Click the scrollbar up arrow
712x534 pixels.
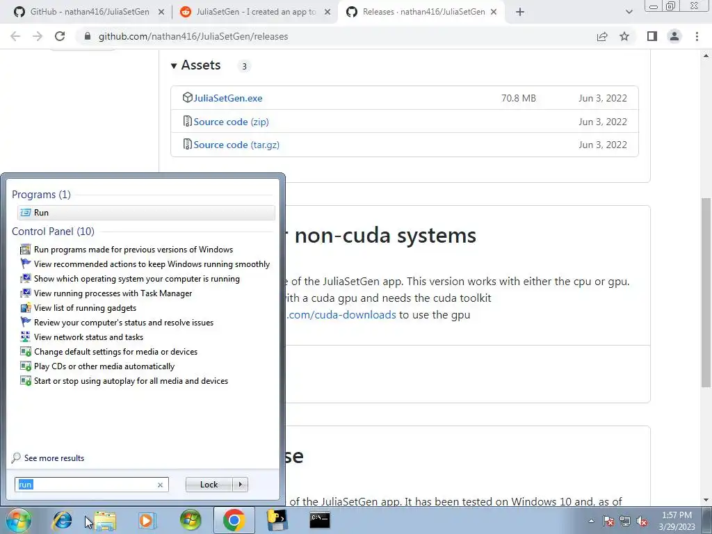(x=706, y=56)
